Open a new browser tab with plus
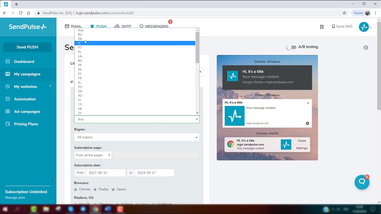381x214 pixels. tap(16, 4)
